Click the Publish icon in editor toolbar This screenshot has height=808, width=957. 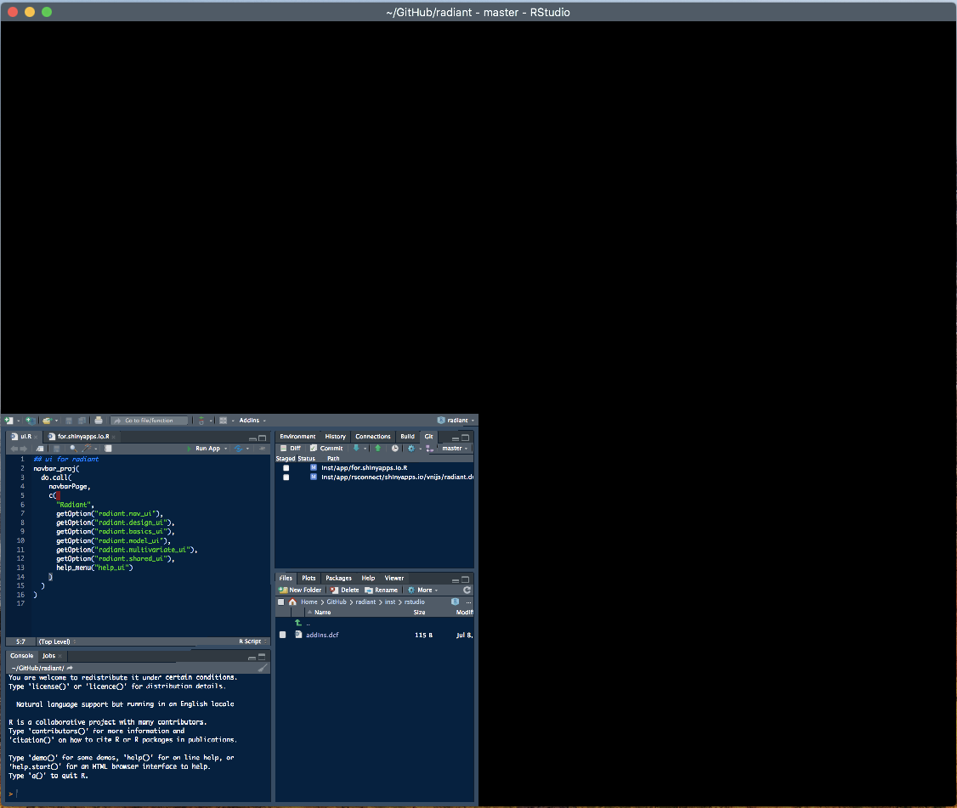tap(238, 449)
